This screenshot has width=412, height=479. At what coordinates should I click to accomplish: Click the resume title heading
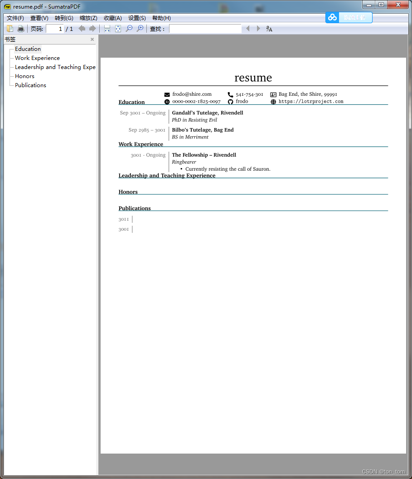pyautogui.click(x=253, y=78)
